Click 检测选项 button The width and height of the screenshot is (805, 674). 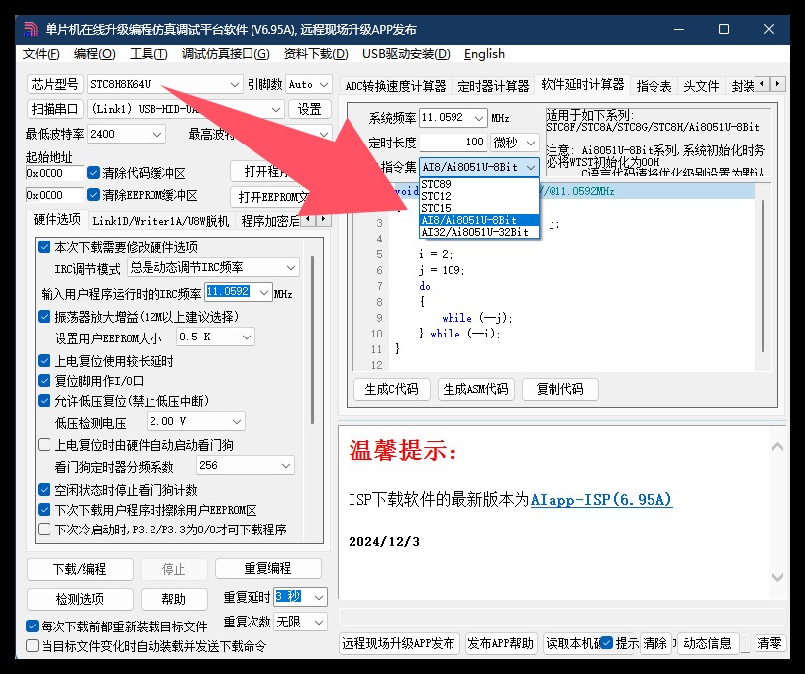coord(79,599)
